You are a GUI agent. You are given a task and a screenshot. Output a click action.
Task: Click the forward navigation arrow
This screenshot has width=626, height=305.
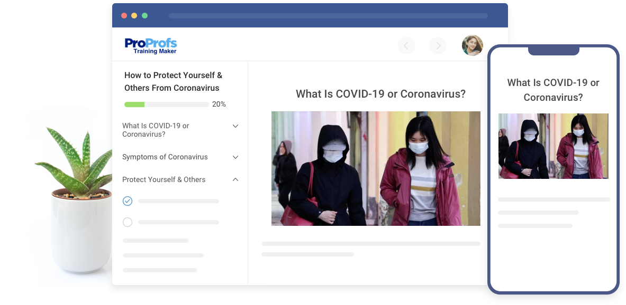(438, 45)
